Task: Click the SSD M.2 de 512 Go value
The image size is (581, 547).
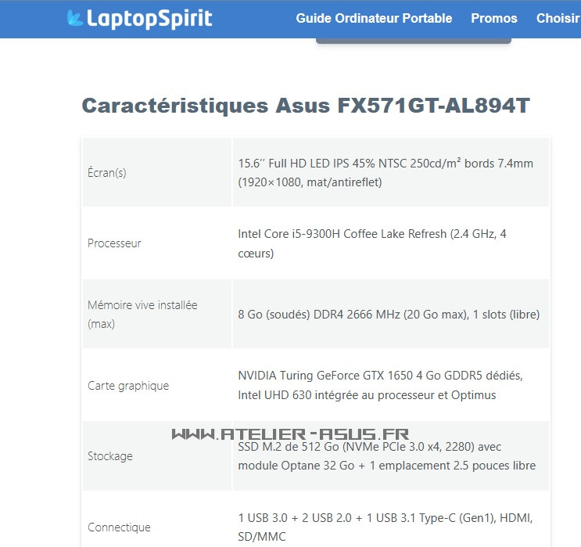Action: [387, 455]
